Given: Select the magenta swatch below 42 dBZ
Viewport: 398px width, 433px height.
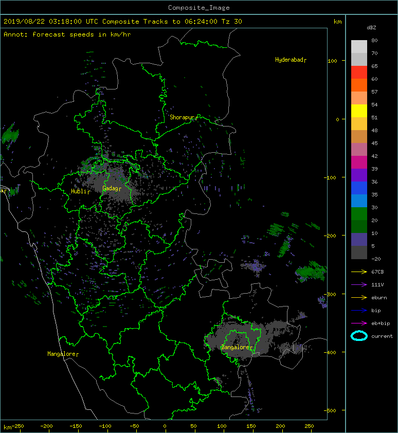Looking at the screenshot, I should 359,163.
